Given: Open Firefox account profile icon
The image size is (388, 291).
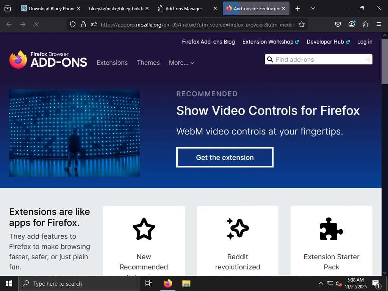Looking at the screenshot, I should tap(352, 24).
